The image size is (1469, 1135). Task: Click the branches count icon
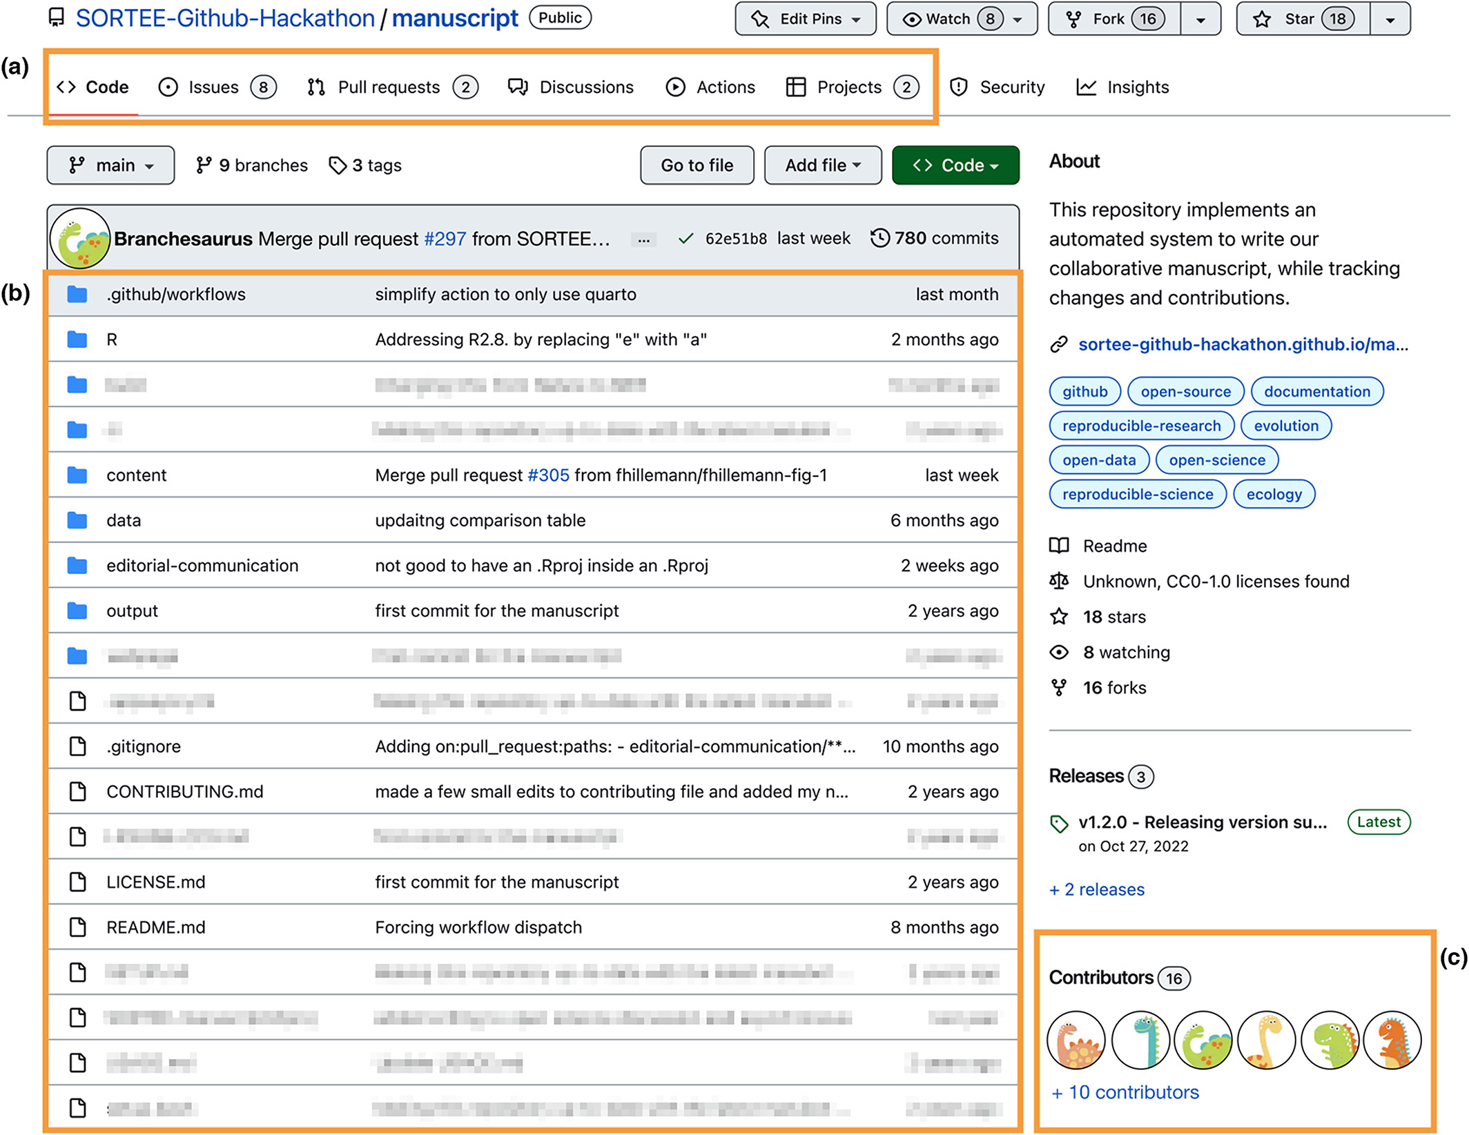204,166
